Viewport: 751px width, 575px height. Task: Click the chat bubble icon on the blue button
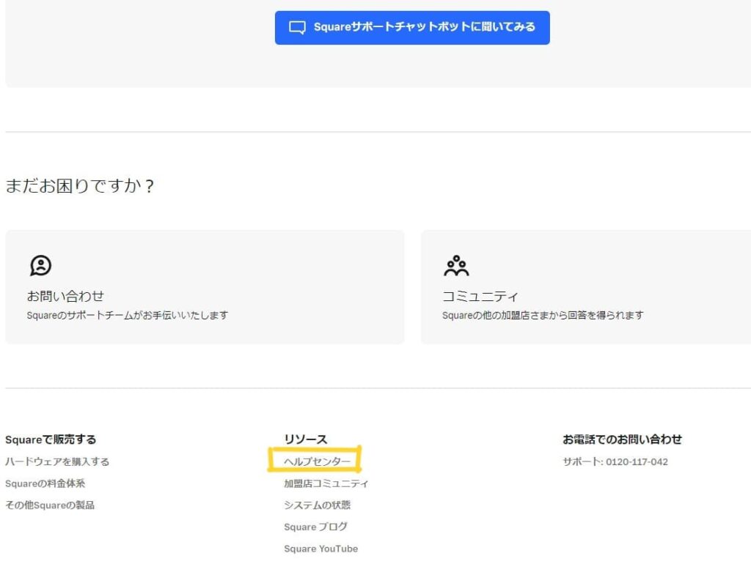point(298,27)
